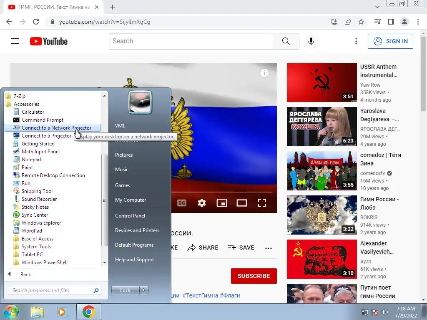This screenshot has width=427, height=320.
Task: Bookmark this page with the star icon
Action: [x=361, y=22]
